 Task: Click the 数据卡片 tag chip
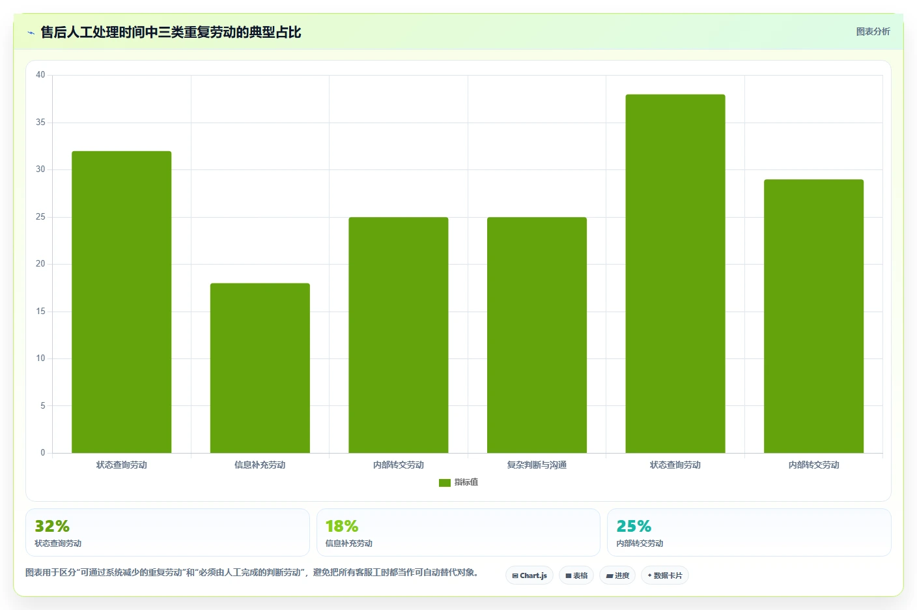pyautogui.click(x=665, y=575)
